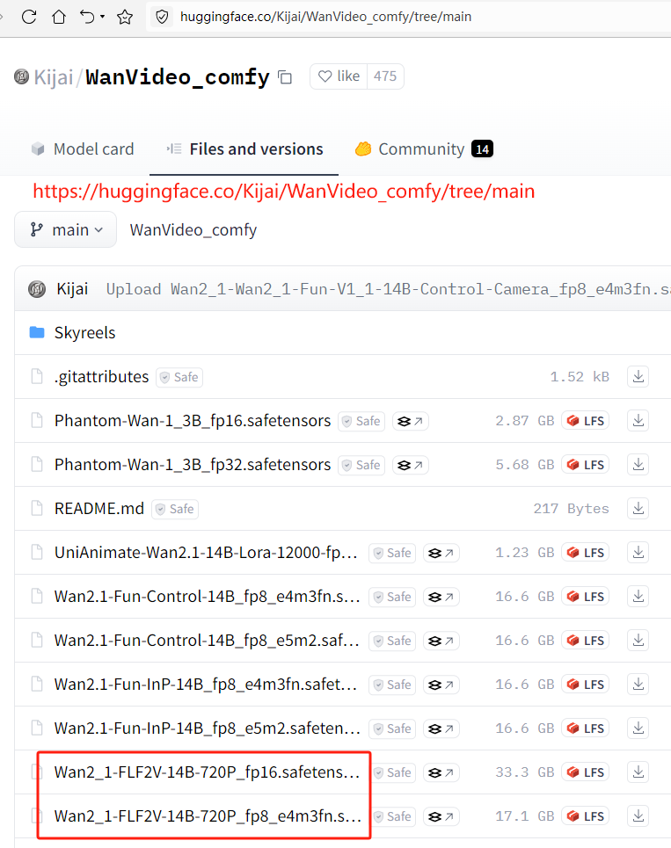Copy the WanVideo_comfy repo name icon
The image size is (671, 848).
click(285, 77)
